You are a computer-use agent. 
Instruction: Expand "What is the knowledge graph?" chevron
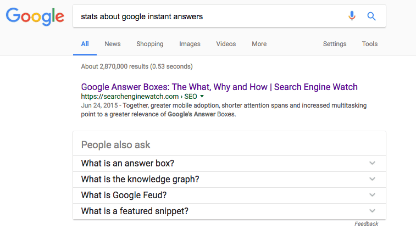(x=372, y=179)
